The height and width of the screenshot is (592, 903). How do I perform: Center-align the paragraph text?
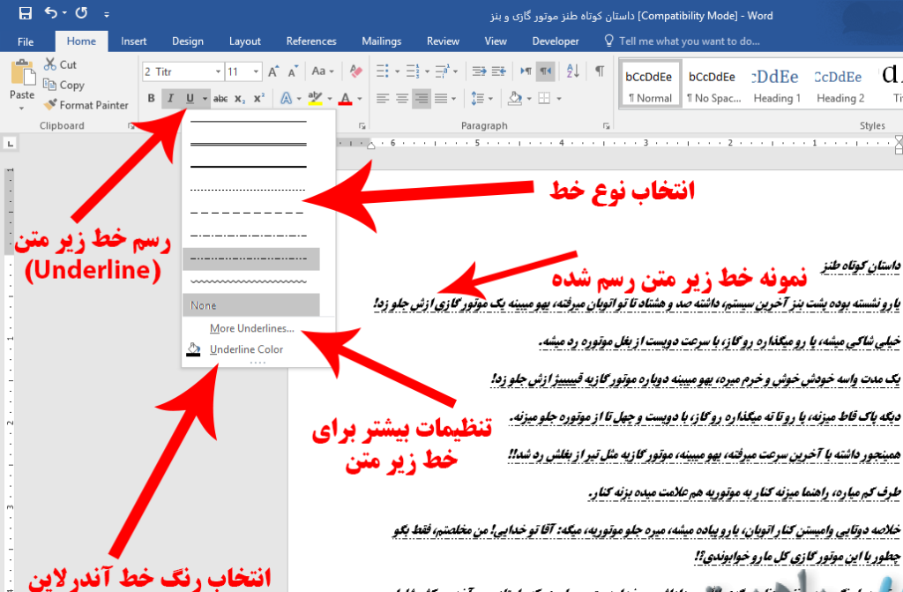click(402, 98)
